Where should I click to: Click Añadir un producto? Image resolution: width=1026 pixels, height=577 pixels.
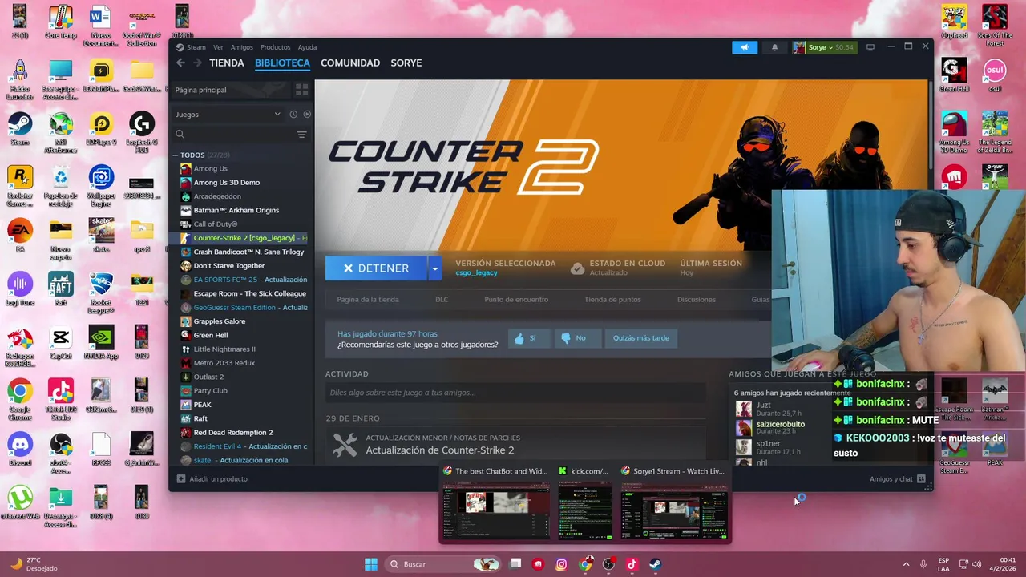pos(212,479)
